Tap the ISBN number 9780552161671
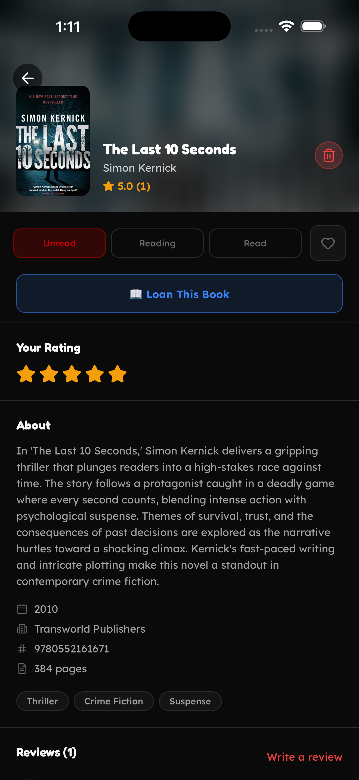359x780 pixels. click(x=72, y=649)
